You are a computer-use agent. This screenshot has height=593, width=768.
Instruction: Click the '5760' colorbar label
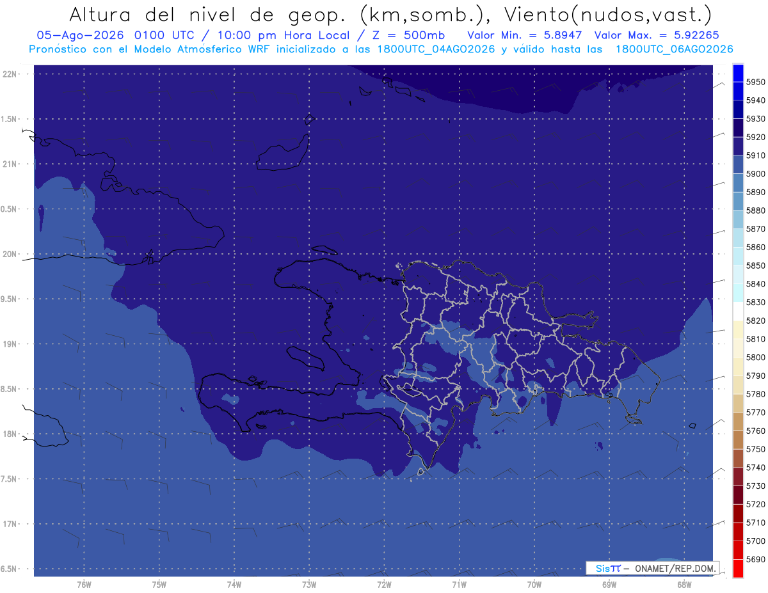755,431
